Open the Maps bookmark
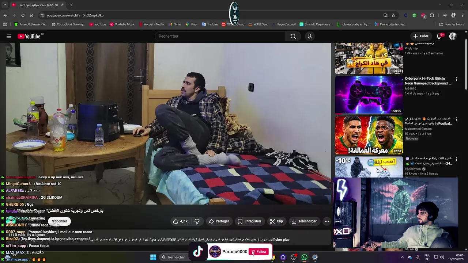 (x=191, y=24)
